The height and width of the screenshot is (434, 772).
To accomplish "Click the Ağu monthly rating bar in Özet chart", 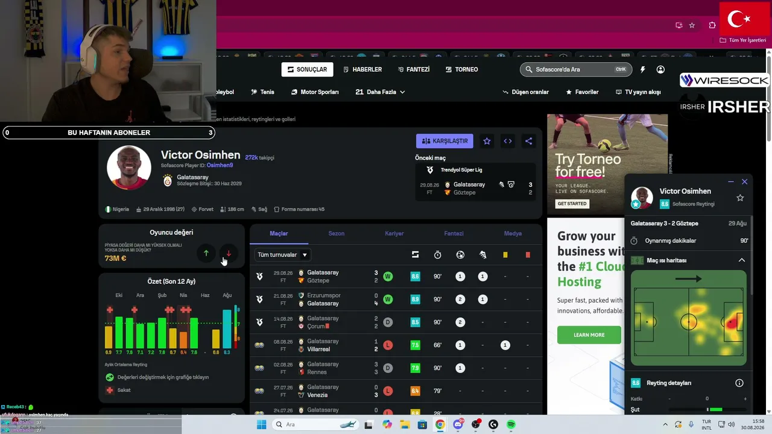I will 227,329.
